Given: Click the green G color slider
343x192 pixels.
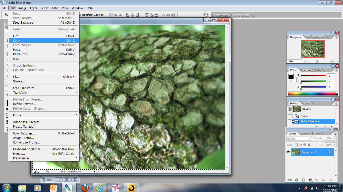Looking at the screenshot, I should [313, 81].
